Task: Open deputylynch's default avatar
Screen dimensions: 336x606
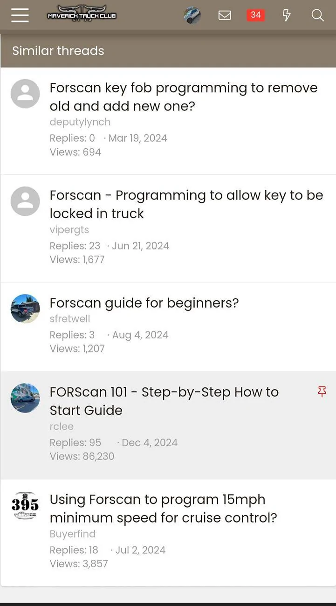Action: [x=25, y=94]
